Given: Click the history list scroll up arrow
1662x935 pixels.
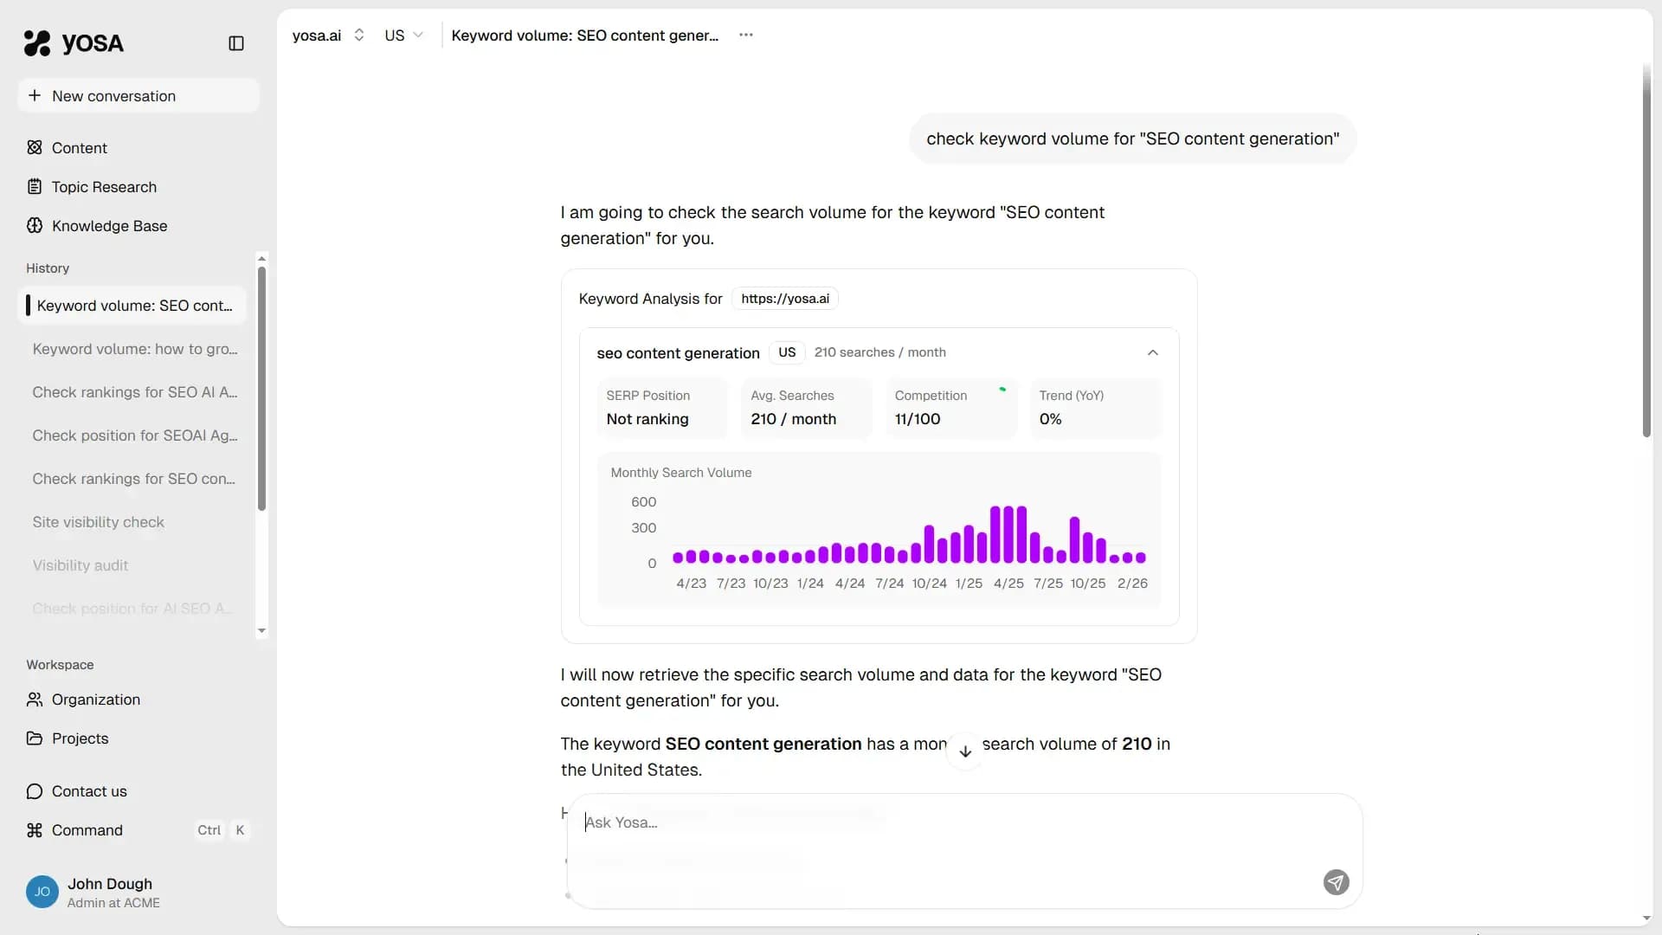Looking at the screenshot, I should [261, 258].
